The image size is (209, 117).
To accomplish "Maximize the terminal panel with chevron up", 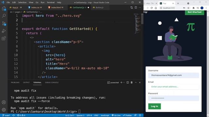I will click(x=136, y=83).
